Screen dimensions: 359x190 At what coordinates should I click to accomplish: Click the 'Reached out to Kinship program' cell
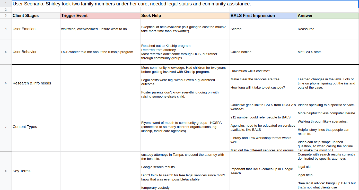185,52
